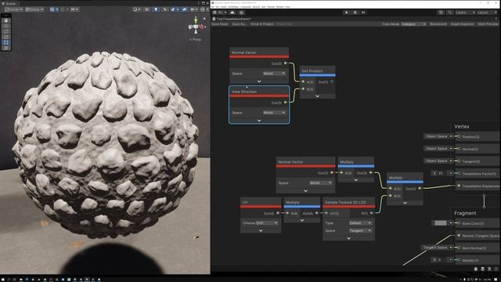
Task: Toggle 2D view mode in Scene toolbar
Action: [x=146, y=9]
